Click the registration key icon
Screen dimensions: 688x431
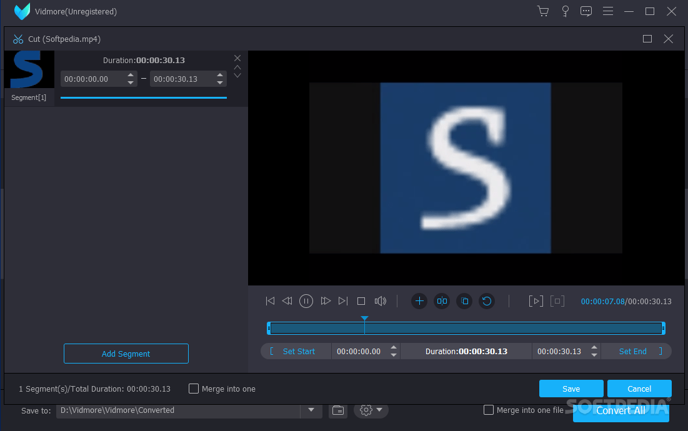[565, 11]
